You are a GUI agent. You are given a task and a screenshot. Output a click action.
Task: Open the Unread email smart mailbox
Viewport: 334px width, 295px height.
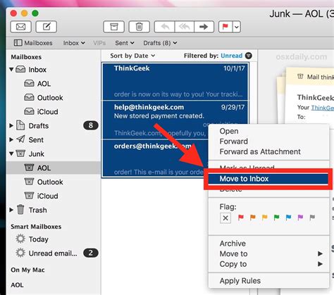click(x=53, y=253)
